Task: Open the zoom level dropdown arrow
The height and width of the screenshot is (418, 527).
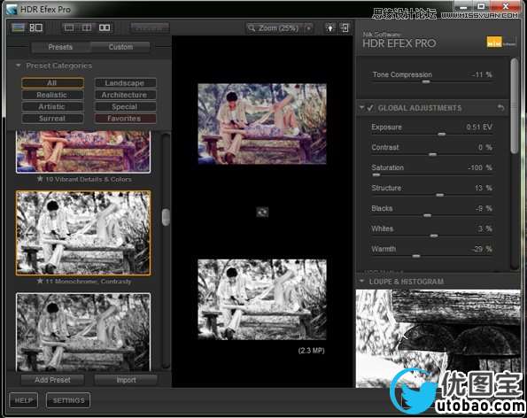Action: click(308, 27)
